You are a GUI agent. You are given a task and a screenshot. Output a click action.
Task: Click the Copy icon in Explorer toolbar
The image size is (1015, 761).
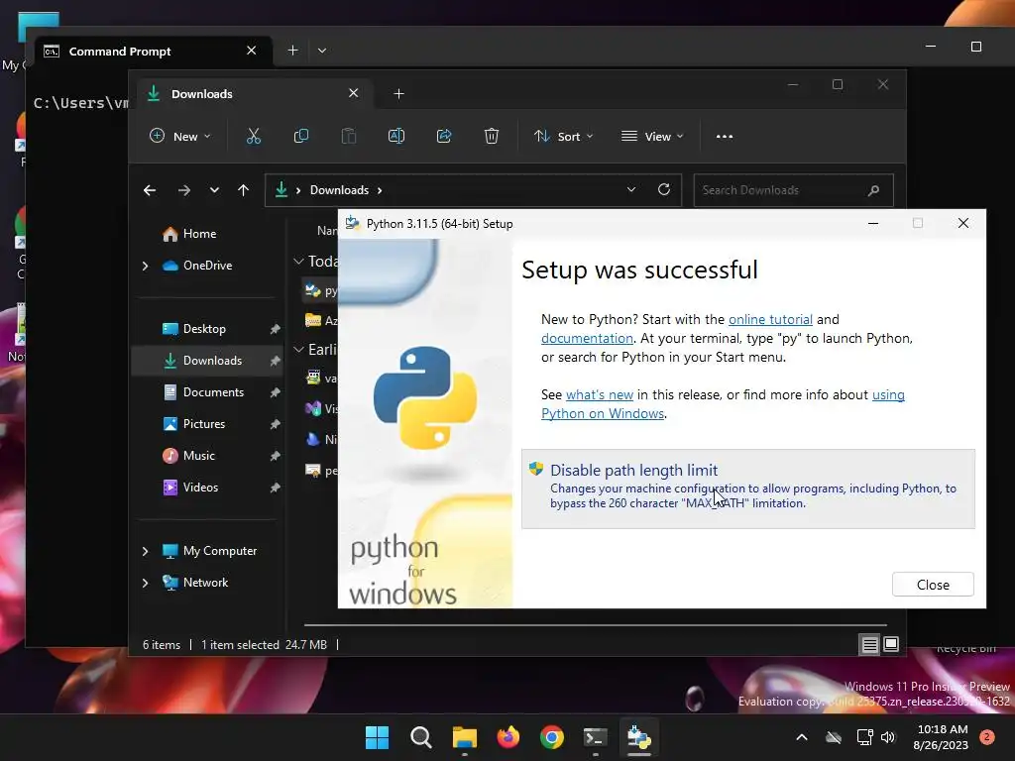click(x=301, y=136)
